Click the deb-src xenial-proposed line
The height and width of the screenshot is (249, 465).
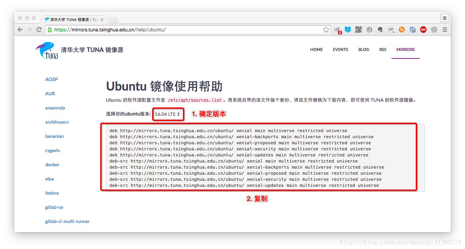point(246,173)
